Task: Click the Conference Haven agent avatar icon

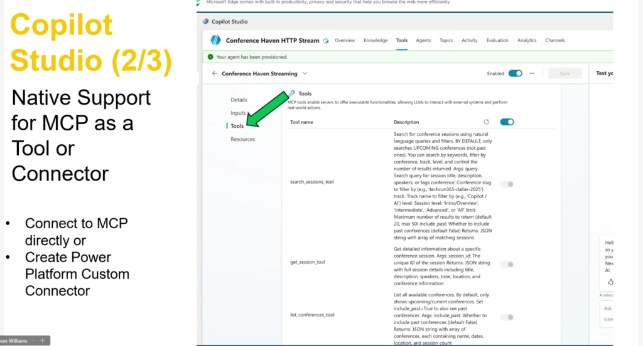Action: [215, 40]
